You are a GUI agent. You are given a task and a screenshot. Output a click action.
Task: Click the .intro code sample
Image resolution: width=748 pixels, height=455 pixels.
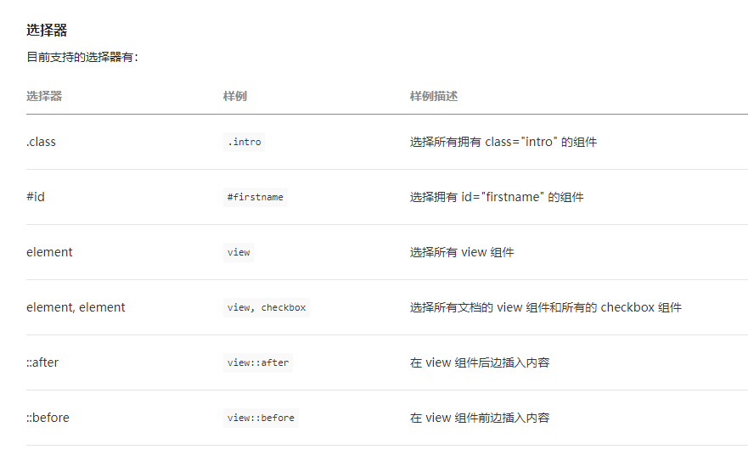pos(245,142)
